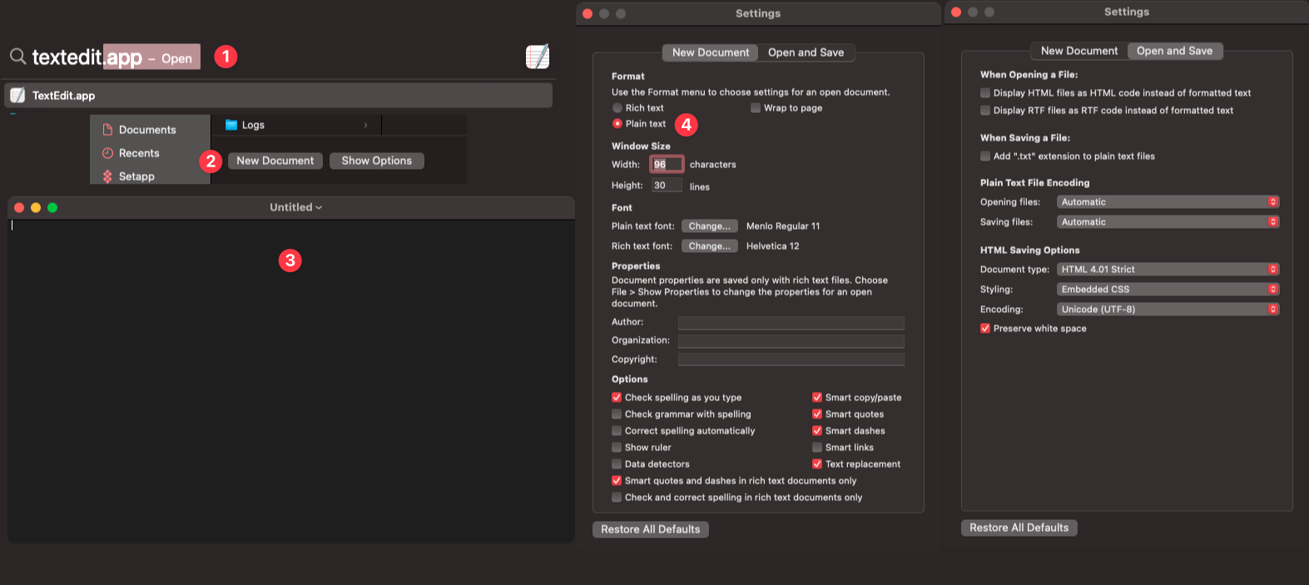Screen dimensions: 1309x585
Task: Minimize the Untitled window with yellow button
Action: pos(36,207)
